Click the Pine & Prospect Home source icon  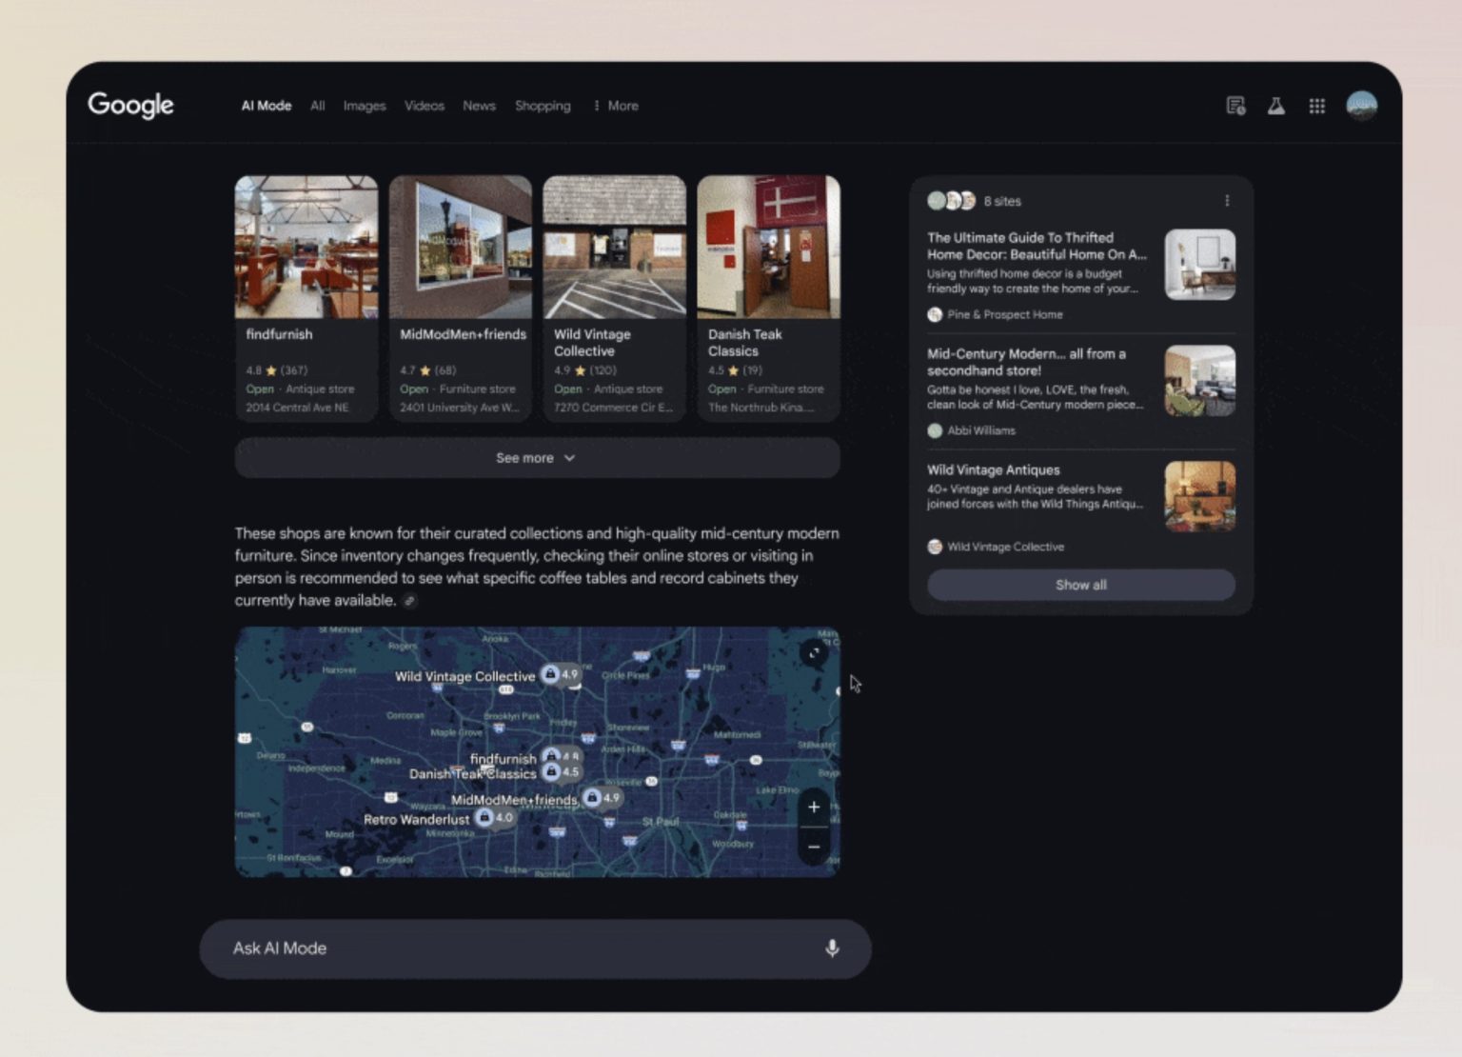935,315
